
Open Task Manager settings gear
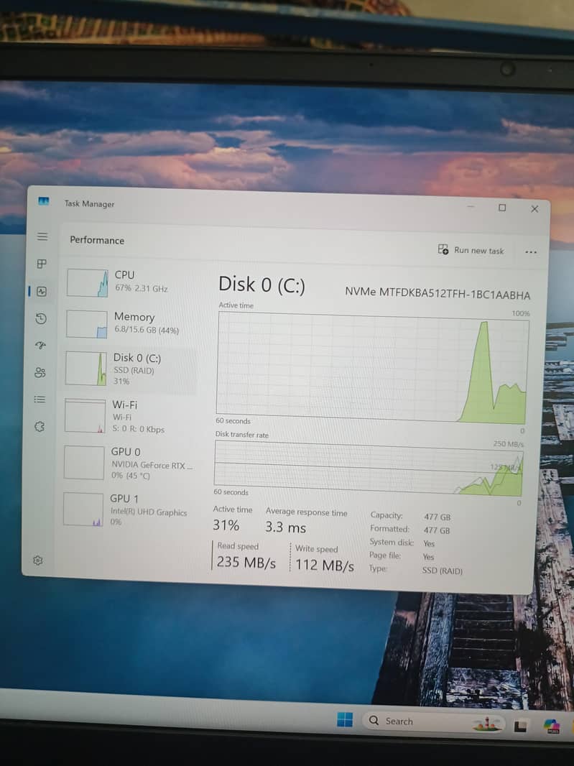(x=37, y=560)
